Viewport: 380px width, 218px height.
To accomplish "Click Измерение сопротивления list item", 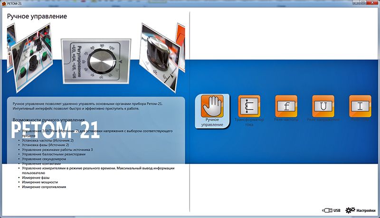I will point(44,187).
